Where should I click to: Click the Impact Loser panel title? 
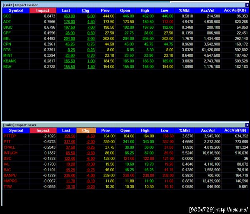(x=20, y=125)
